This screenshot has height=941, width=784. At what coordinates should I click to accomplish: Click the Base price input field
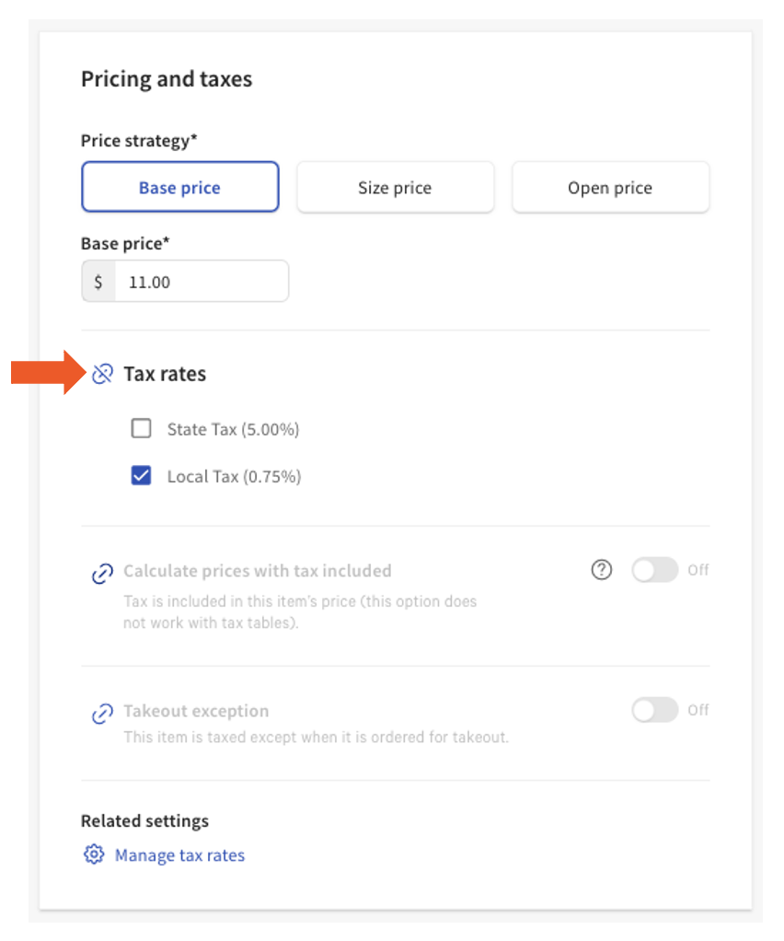(x=202, y=281)
